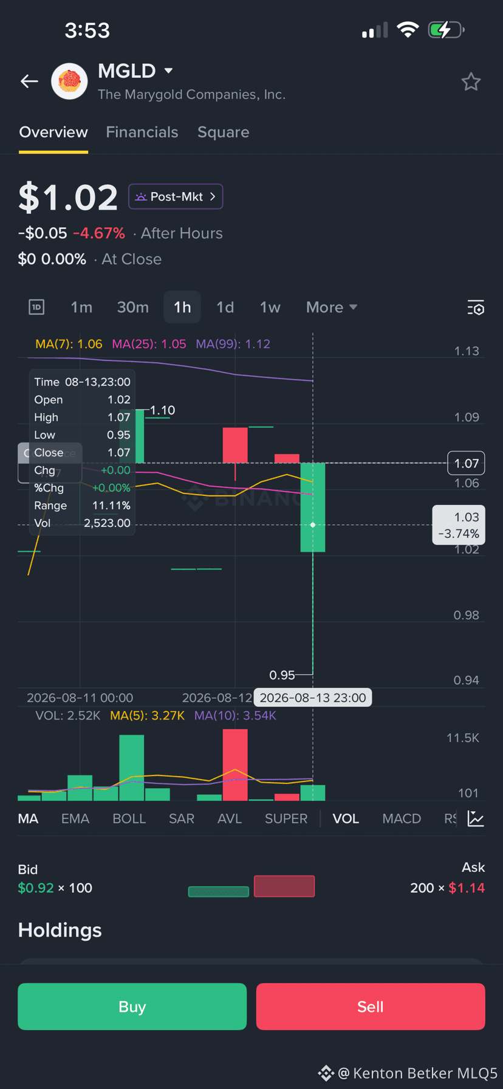Tap the ask price $1.14

(x=467, y=888)
